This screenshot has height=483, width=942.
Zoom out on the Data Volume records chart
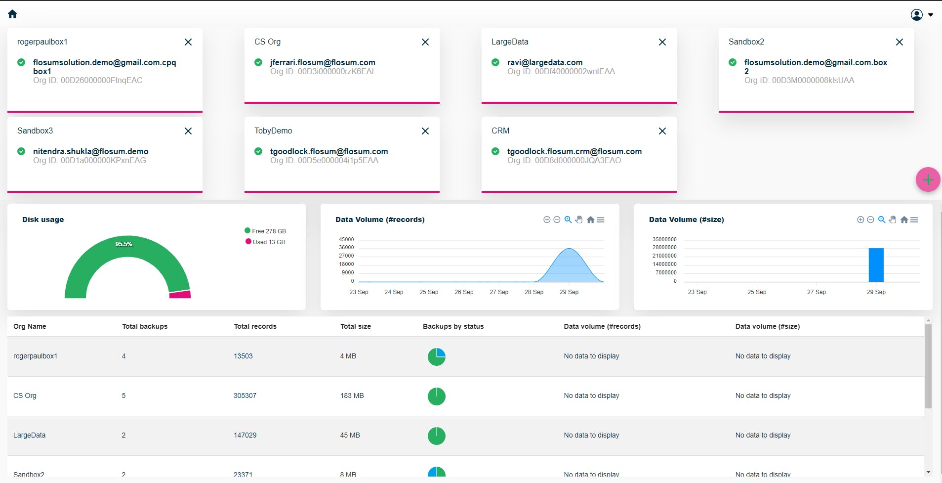(557, 220)
